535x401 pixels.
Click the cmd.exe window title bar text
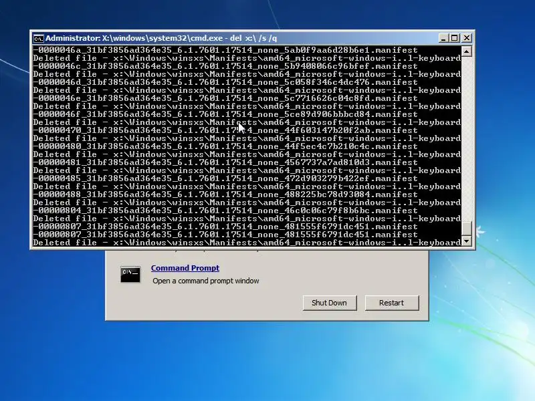[161, 38]
